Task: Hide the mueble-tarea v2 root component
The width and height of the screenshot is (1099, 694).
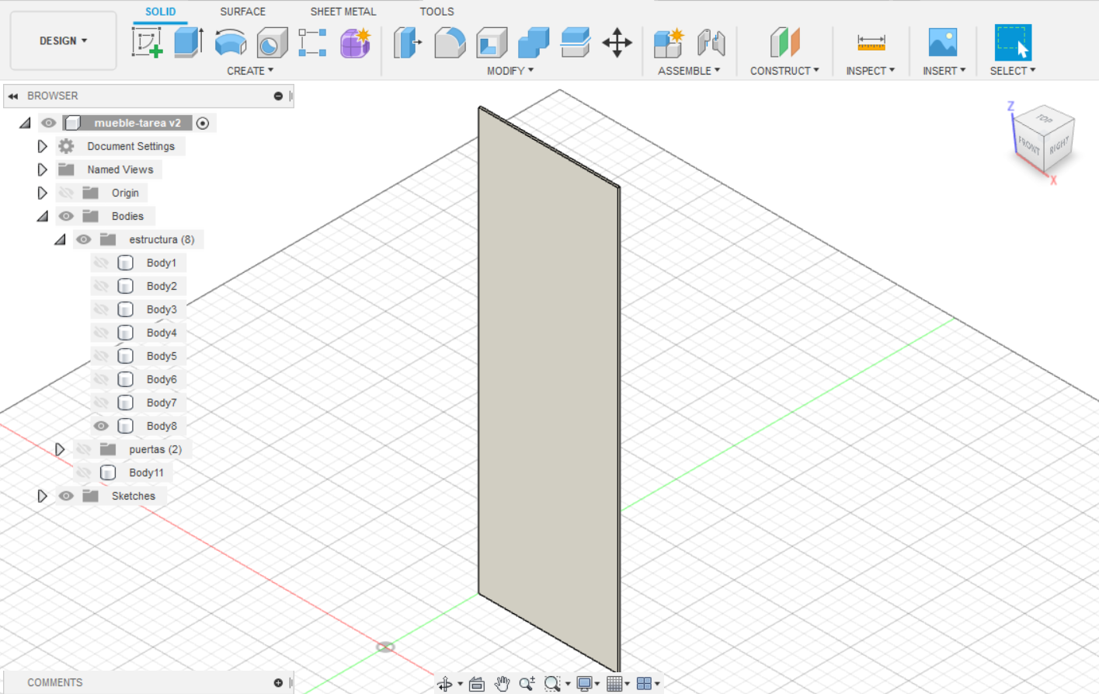Action: point(49,123)
